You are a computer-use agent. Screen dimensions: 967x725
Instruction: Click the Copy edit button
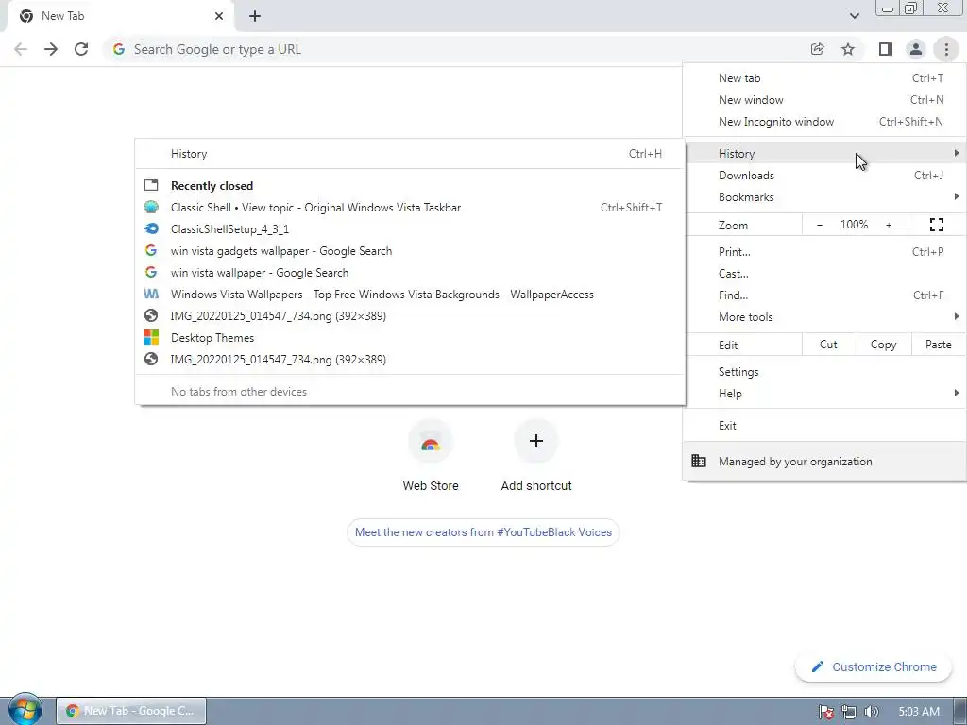pyautogui.click(x=884, y=345)
